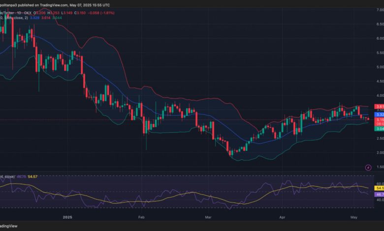The height and width of the screenshot is (231, 384).
Task: Click the Close value 3.150
Action: pos(80,13)
